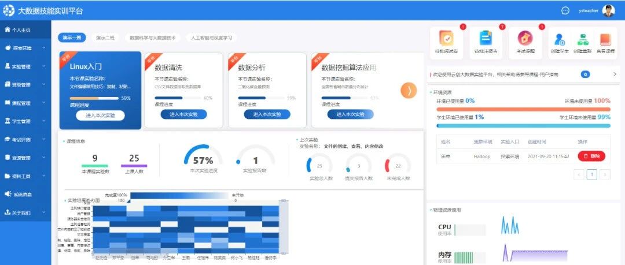
Task: Expand the 班级管理 sidebar chevron
Action: tap(44, 85)
